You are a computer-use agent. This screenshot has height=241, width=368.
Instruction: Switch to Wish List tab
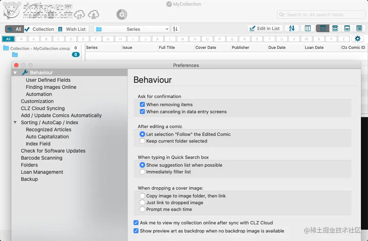coord(72,29)
